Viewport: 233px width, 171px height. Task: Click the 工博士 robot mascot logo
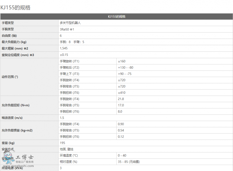coord(8,158)
